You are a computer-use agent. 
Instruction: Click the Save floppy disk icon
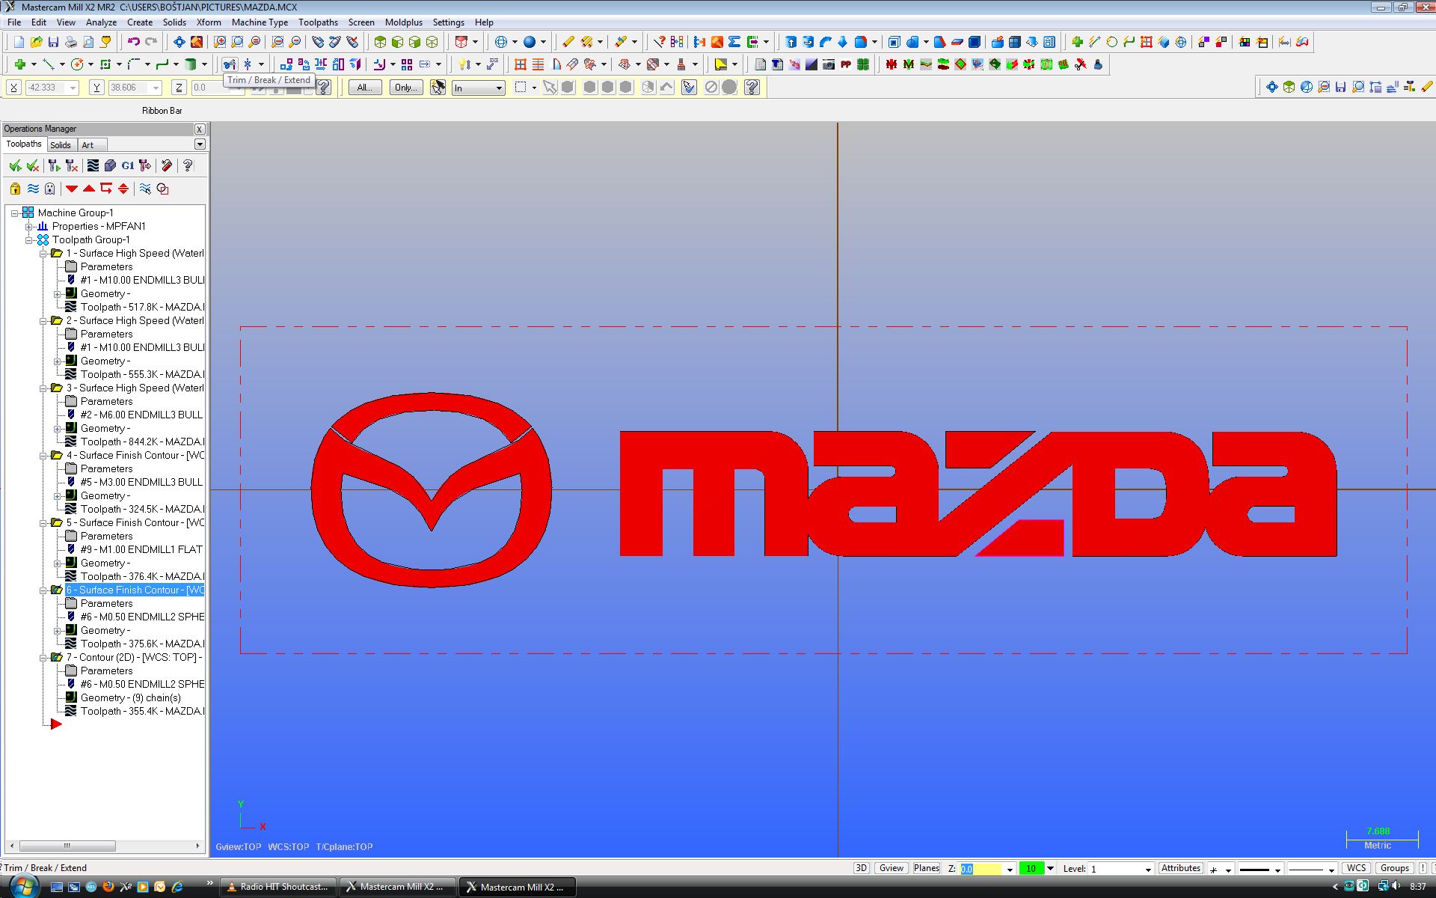click(53, 42)
